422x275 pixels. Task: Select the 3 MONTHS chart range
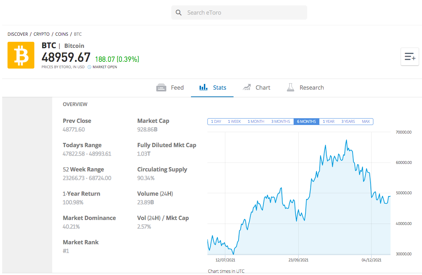coord(280,121)
